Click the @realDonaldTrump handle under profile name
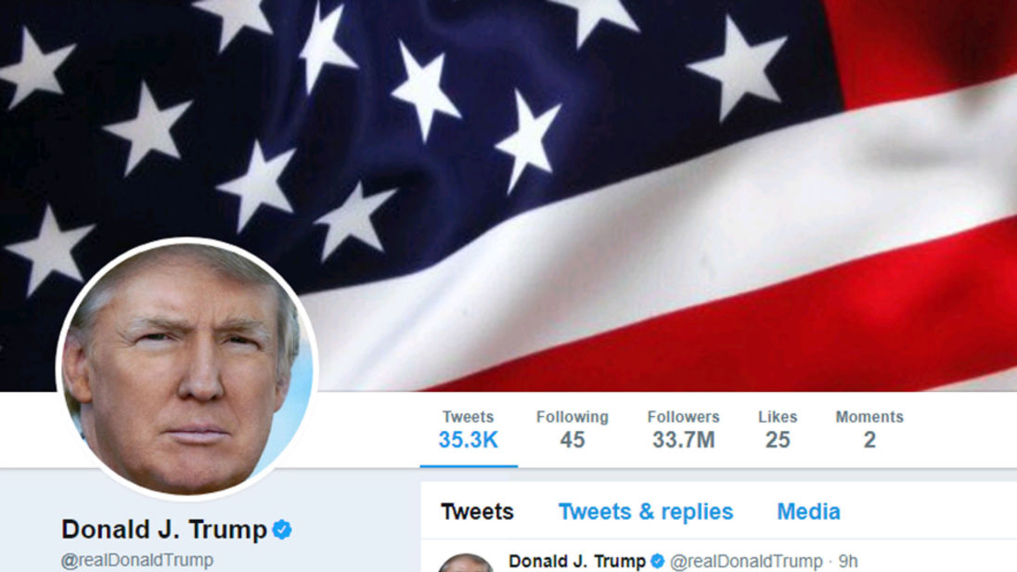 (x=136, y=560)
